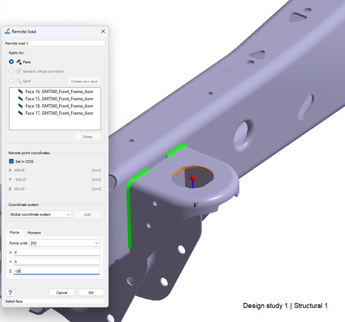This screenshot has height=322, width=345.
Task: Open the Global coordinate system dropdown
Action: 40,214
